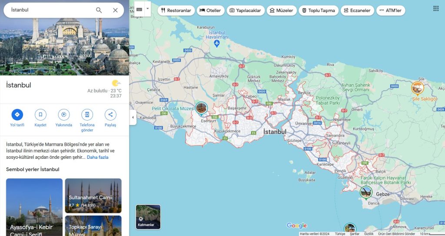Collapse the side panel arrow
Image resolution: width=445 pixels, height=236 pixels.
coord(133,117)
